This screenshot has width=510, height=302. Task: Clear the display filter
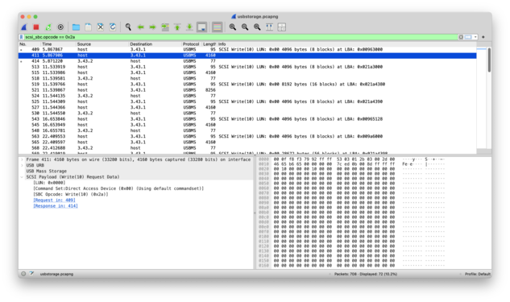click(x=461, y=37)
